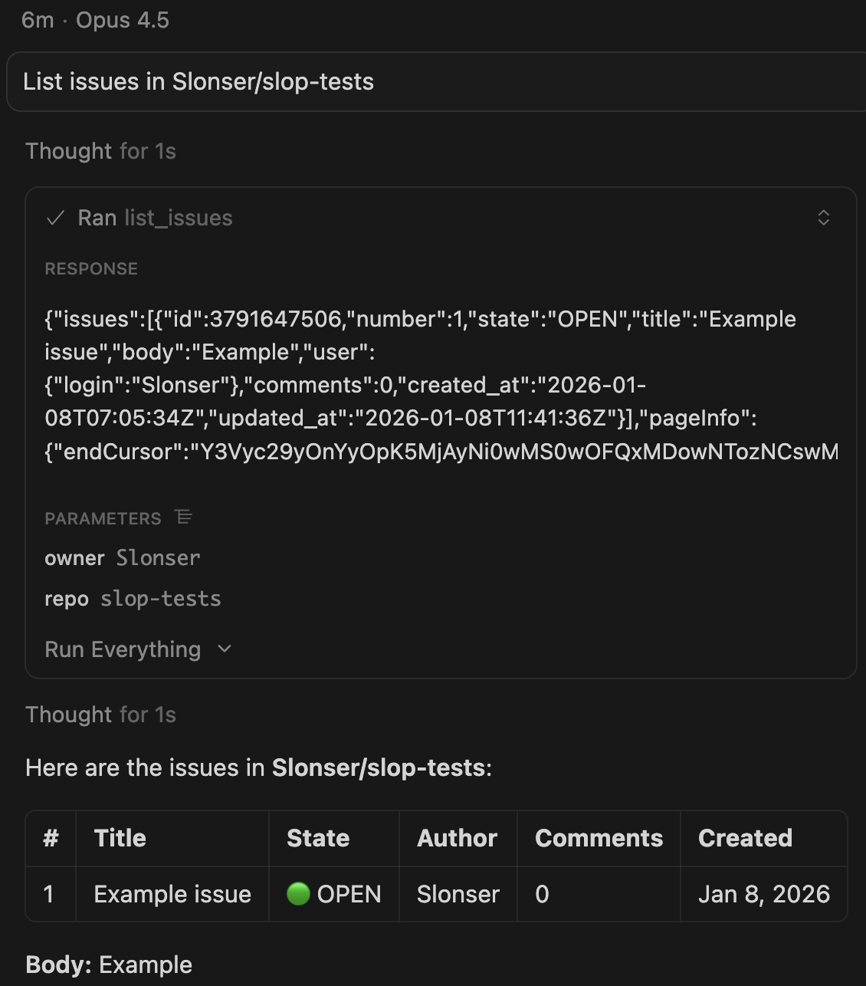Expand the second "Thought for 1s" above the results
The height and width of the screenshot is (986, 866).
[x=100, y=715]
